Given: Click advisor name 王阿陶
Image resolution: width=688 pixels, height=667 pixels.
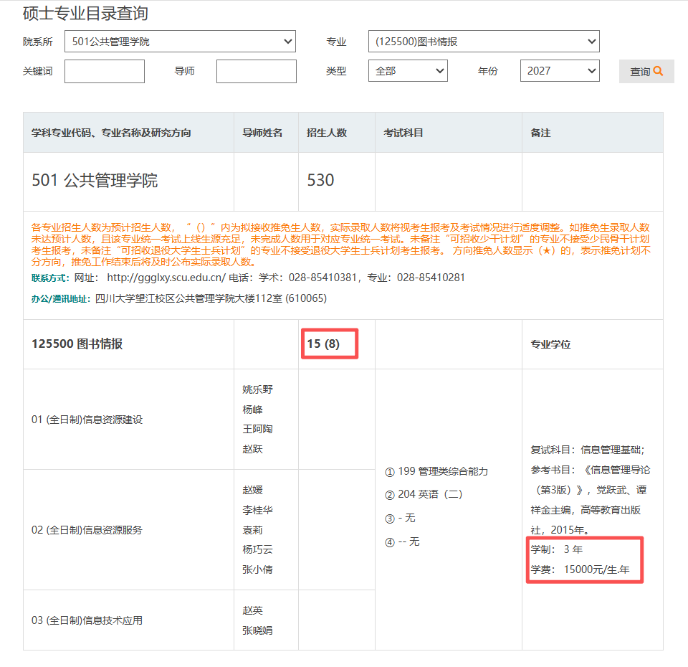Looking at the screenshot, I should click(x=257, y=429).
